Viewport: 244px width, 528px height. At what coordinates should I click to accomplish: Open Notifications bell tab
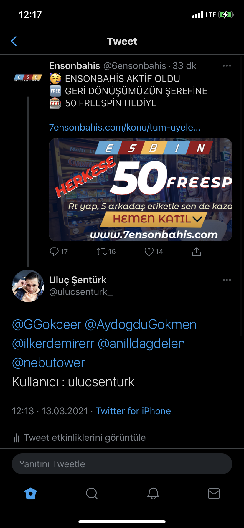point(153,493)
